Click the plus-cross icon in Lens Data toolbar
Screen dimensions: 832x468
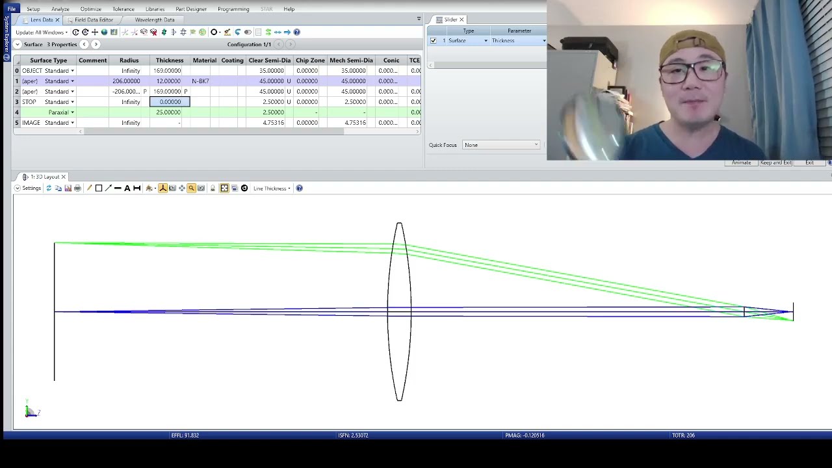(x=95, y=32)
